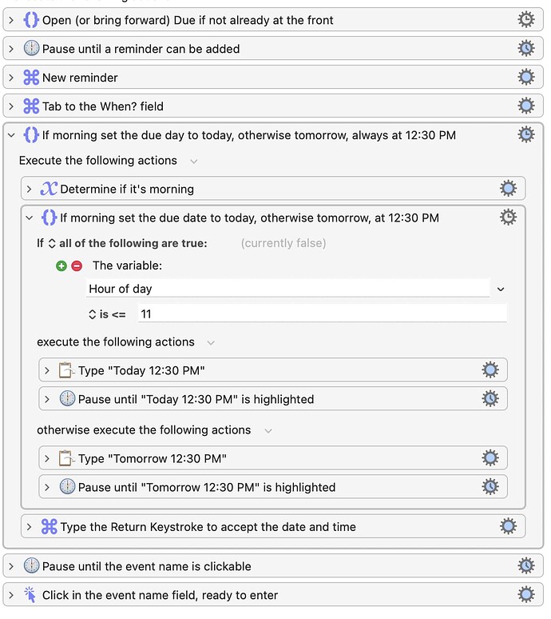Click the red minus remove-condition button

(77, 266)
